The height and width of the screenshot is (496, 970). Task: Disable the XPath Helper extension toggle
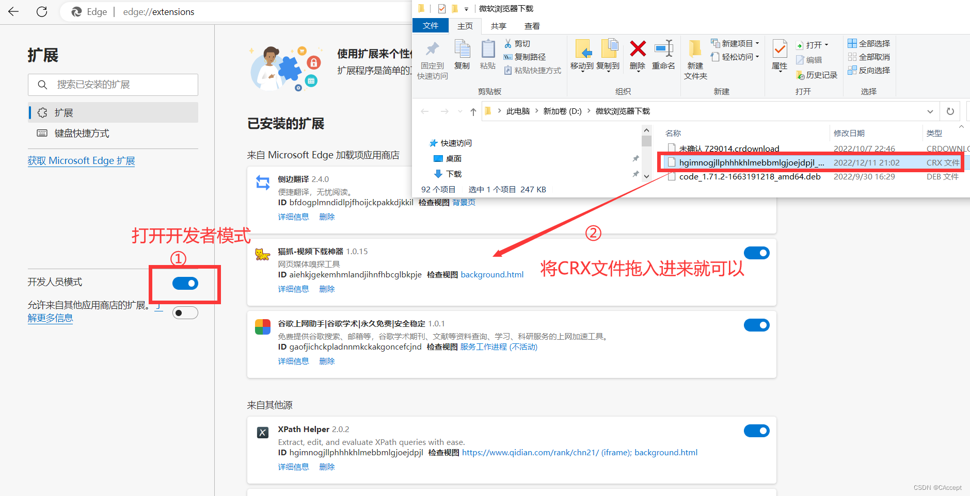point(757,431)
